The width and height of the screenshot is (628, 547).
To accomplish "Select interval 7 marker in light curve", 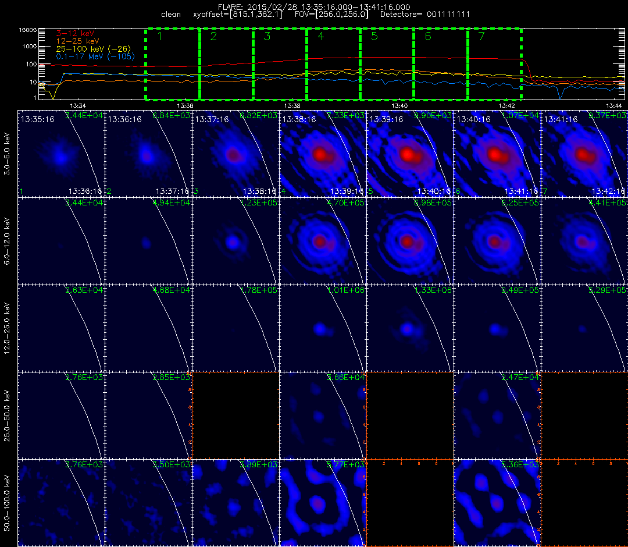I will click(482, 36).
